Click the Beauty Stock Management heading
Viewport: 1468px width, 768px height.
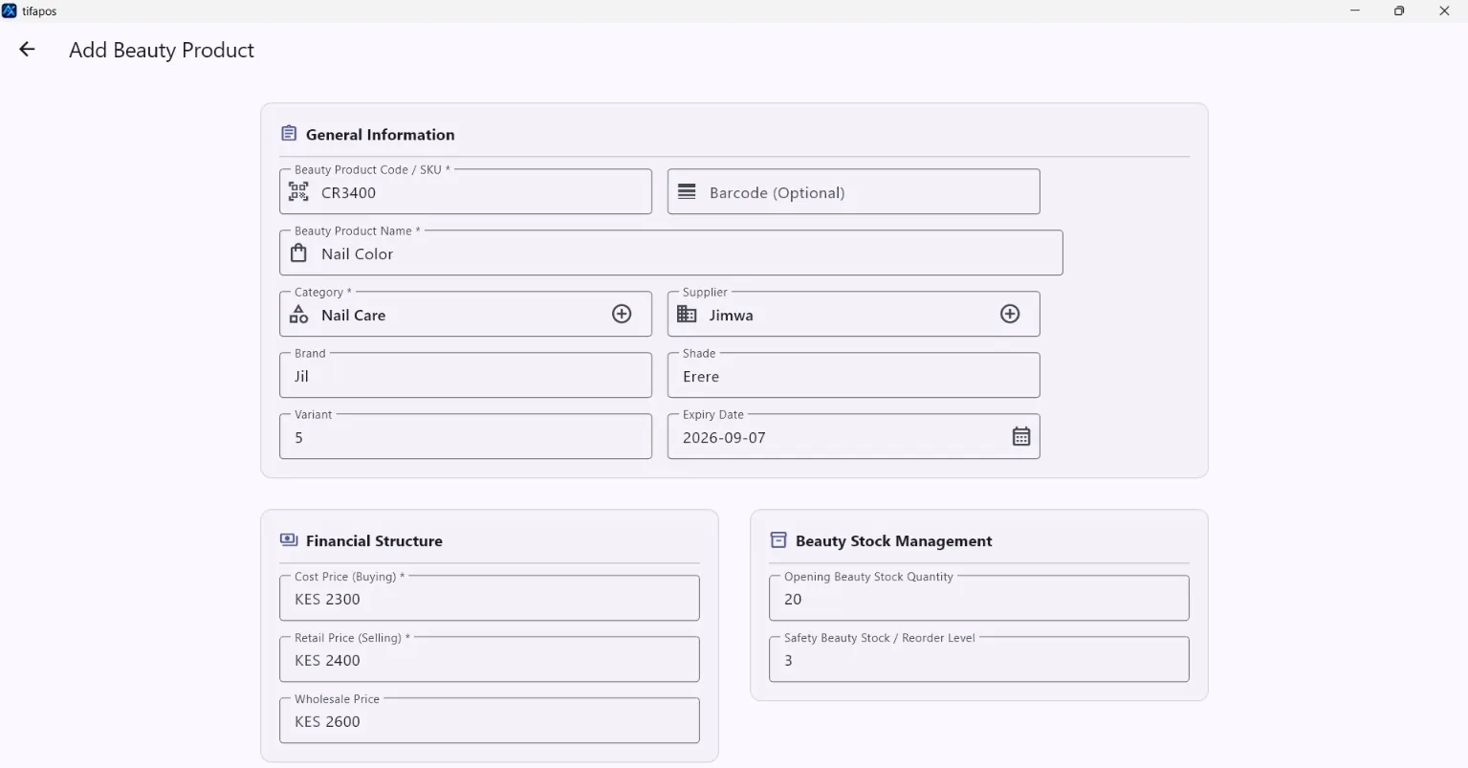pyautogui.click(x=893, y=540)
